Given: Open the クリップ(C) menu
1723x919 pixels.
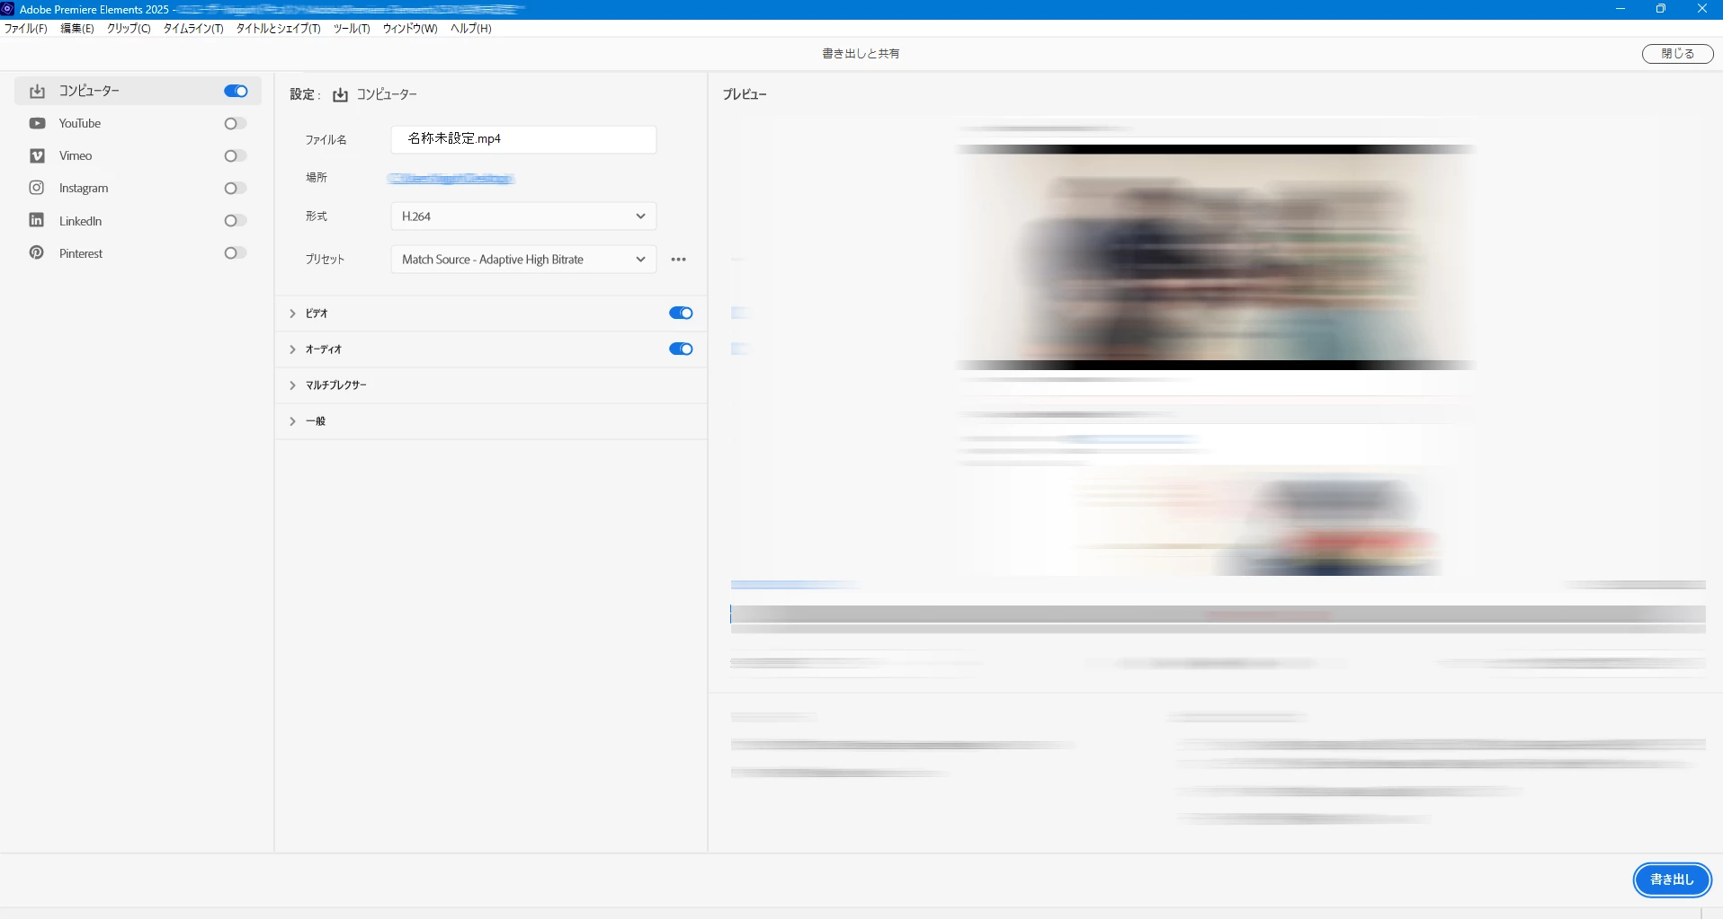Looking at the screenshot, I should point(129,28).
